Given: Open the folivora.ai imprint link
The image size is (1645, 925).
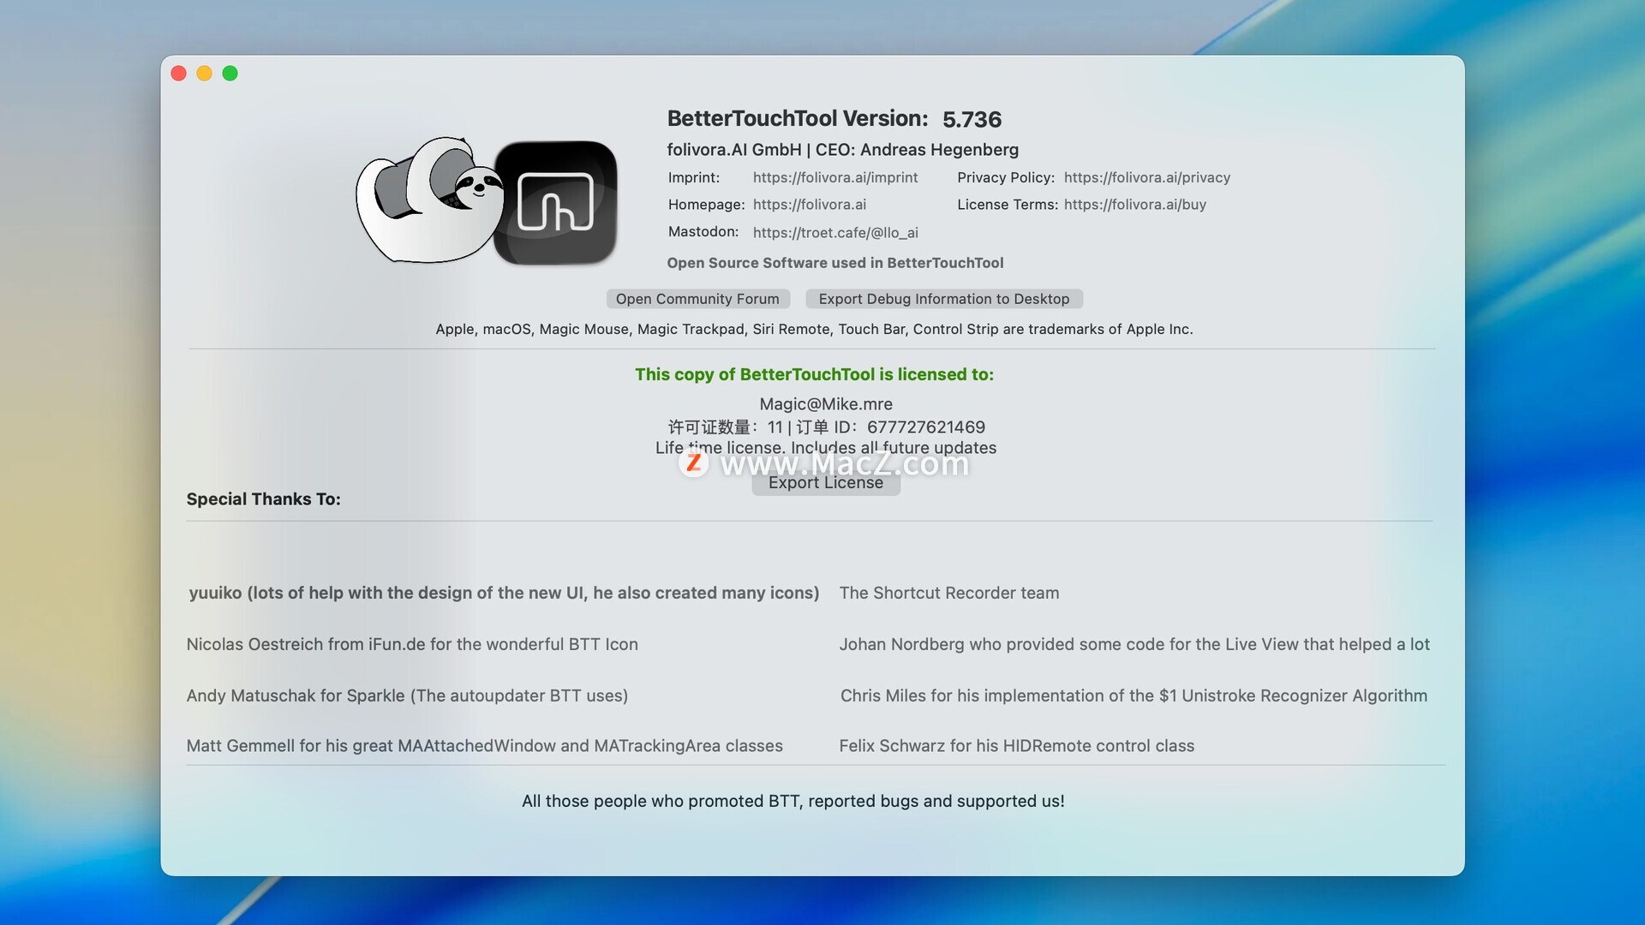Looking at the screenshot, I should [x=834, y=177].
